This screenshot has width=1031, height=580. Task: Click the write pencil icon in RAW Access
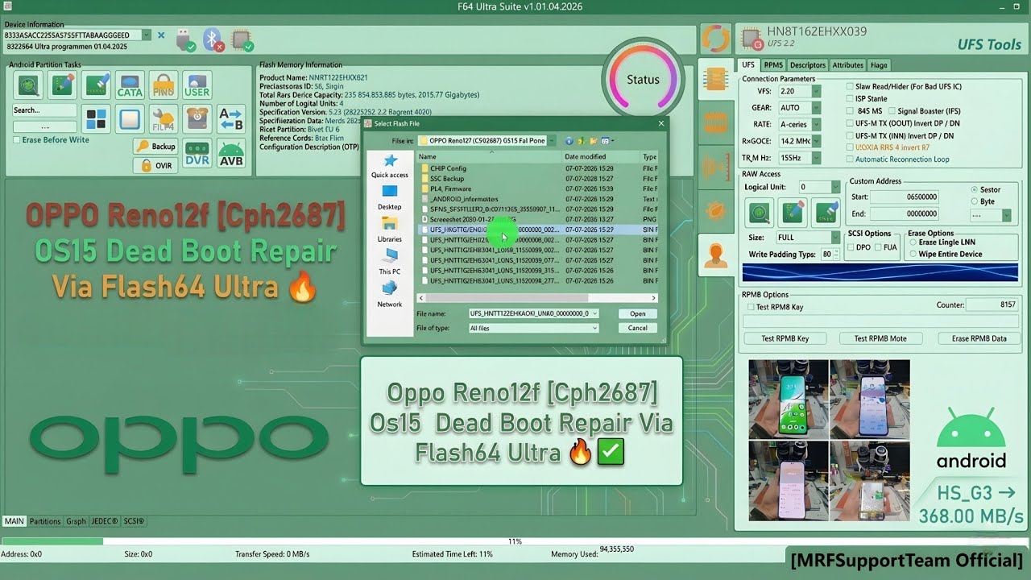[x=793, y=213]
